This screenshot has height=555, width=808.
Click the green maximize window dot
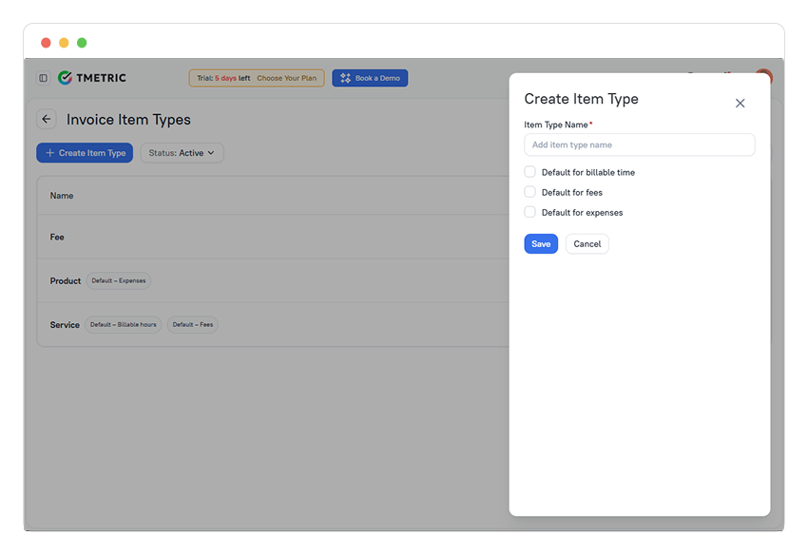pyautogui.click(x=82, y=43)
